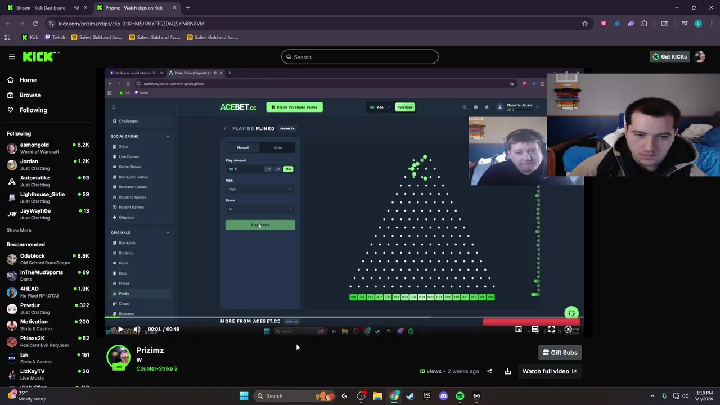Open Automatikz channel in Following
This screenshot has width=720, height=405.
coord(47,181)
